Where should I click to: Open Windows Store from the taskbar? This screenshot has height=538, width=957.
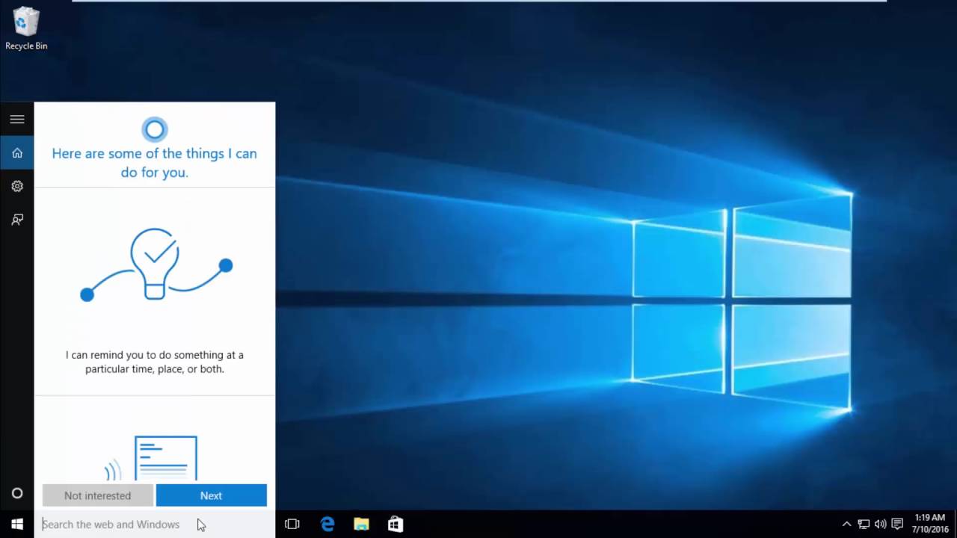396,525
